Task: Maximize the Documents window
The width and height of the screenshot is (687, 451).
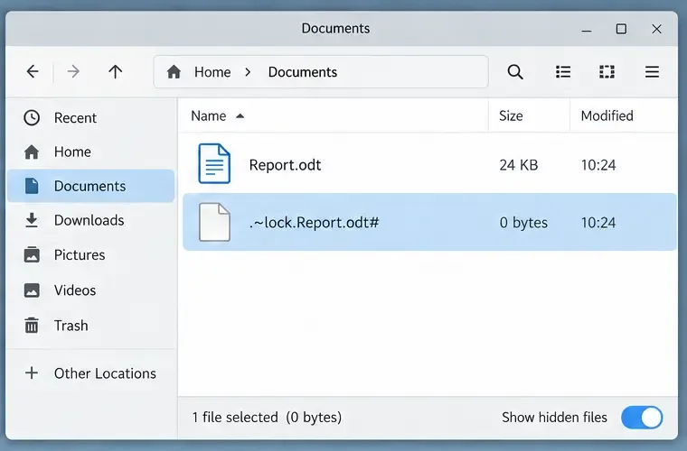Action: 621,29
